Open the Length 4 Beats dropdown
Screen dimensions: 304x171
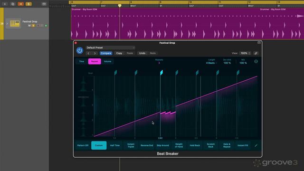coord(211,63)
